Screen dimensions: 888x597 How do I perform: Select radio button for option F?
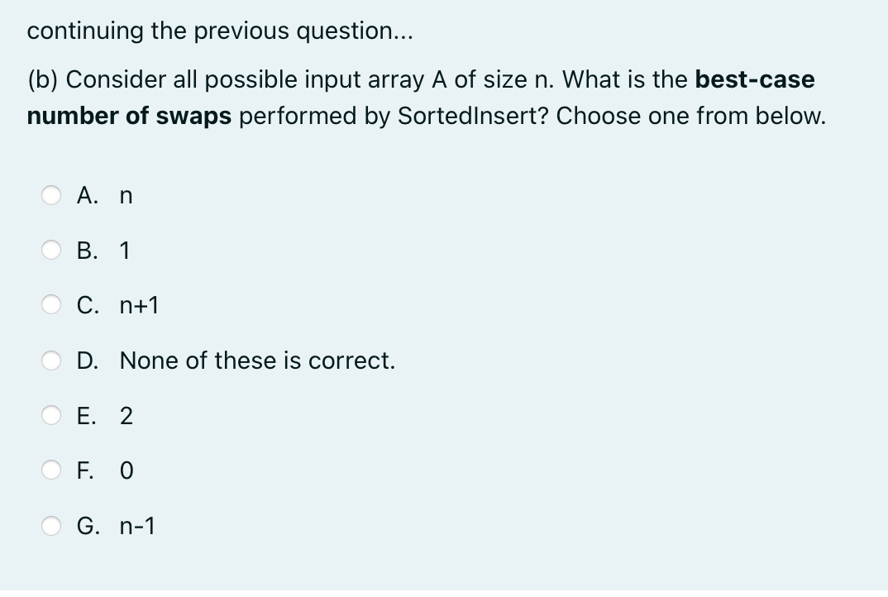click(x=51, y=470)
